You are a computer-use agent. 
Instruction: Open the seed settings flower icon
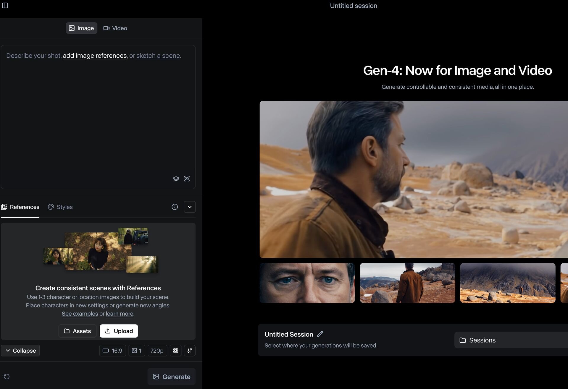[175, 350]
